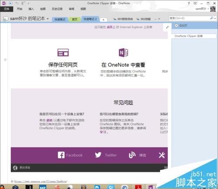The width and height of the screenshot is (218, 189).
Task: Expand the sam怀沙 的笔记本 notebook dropdown
Action: point(48,19)
